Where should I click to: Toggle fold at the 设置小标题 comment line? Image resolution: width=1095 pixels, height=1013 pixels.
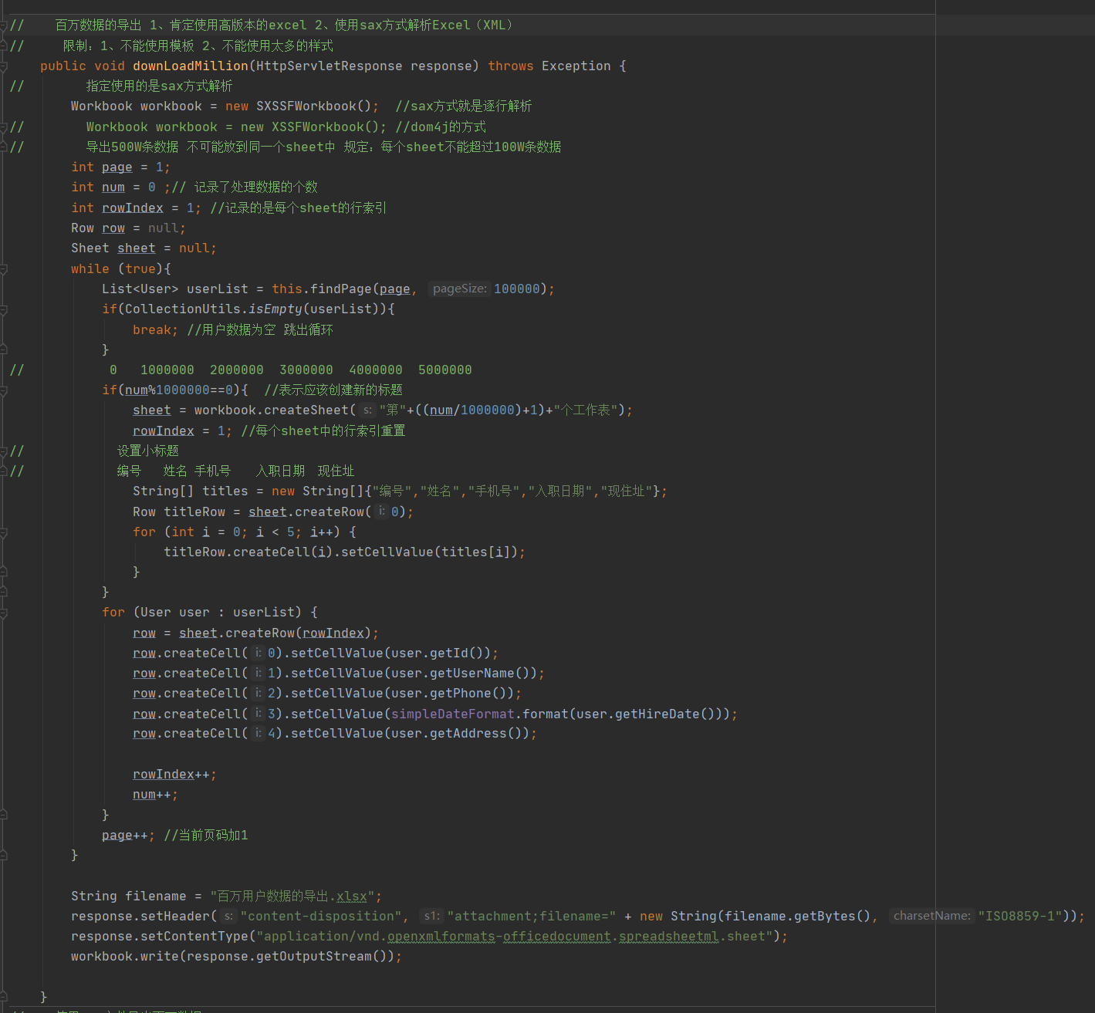click(x=3, y=451)
